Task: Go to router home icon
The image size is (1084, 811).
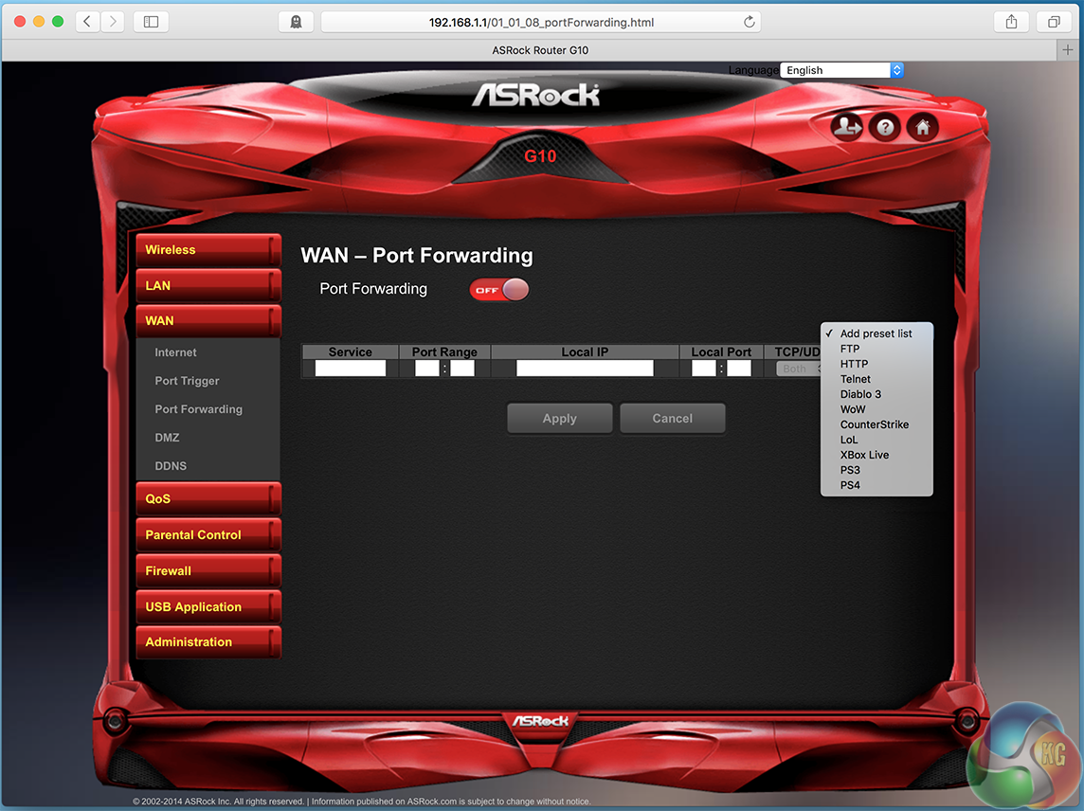Action: (922, 127)
